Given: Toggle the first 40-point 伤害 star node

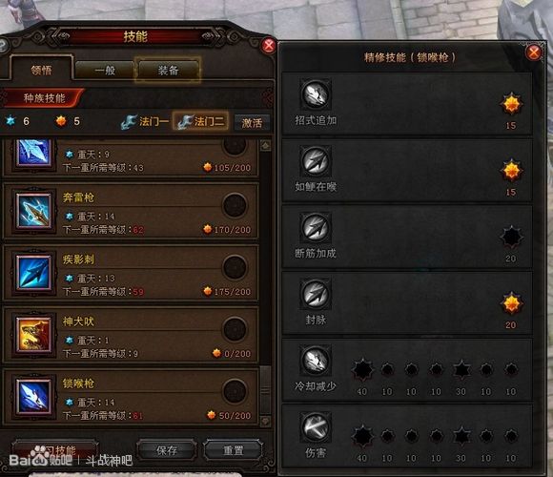Looking at the screenshot, I should 362,436.
